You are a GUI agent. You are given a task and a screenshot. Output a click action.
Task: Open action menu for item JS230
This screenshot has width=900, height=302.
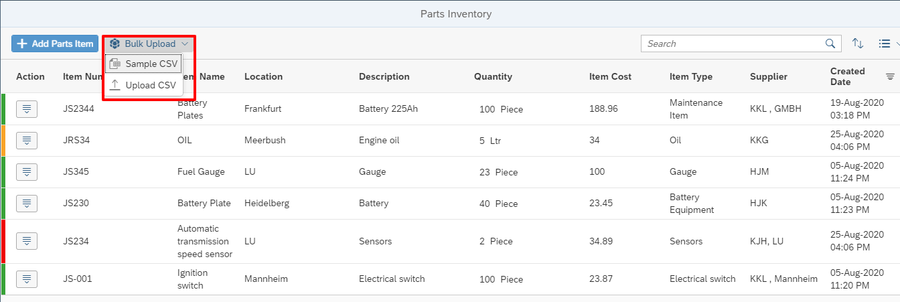click(x=27, y=204)
